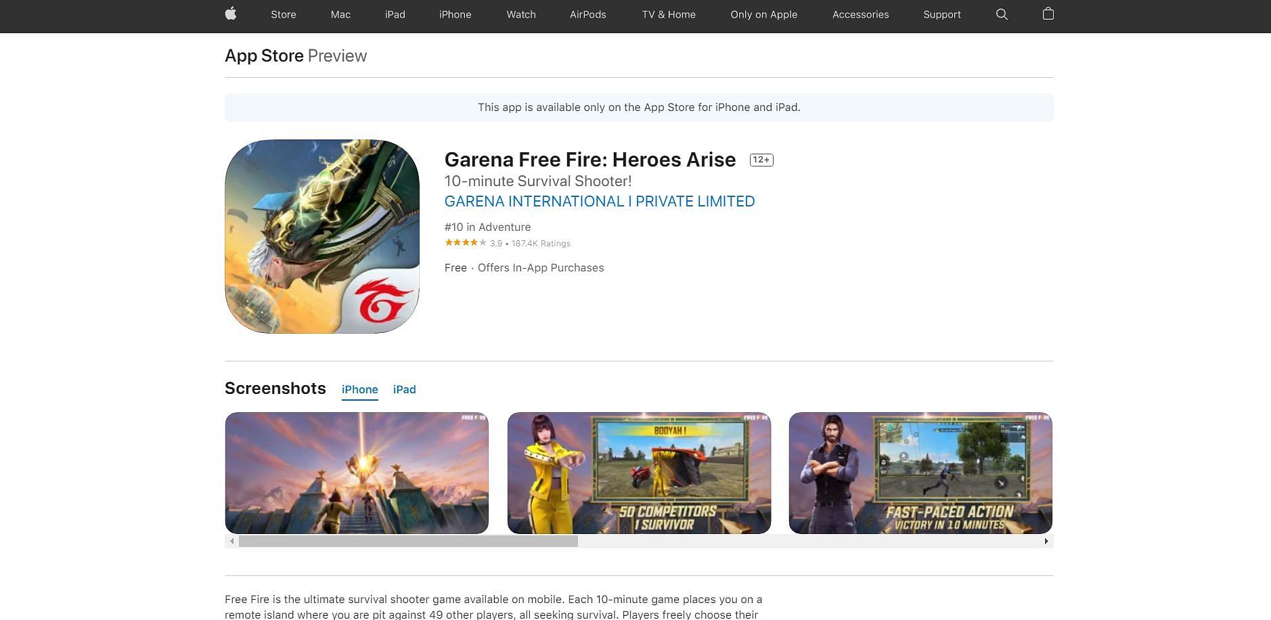The width and height of the screenshot is (1271, 620).
Task: Click the App Store heading link
Action: pos(264,56)
